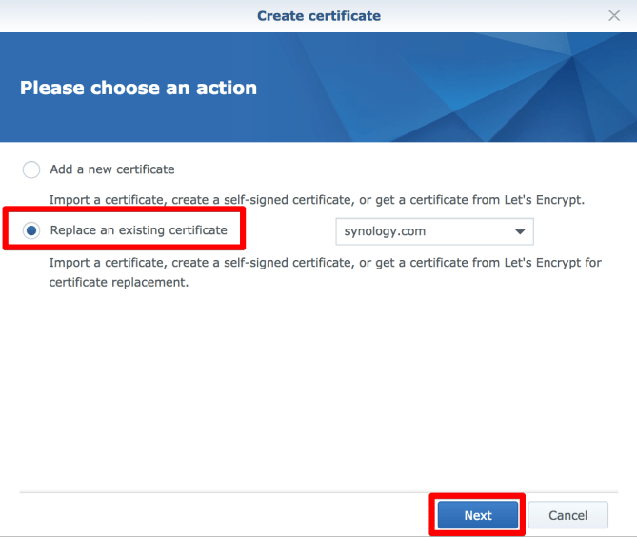Open the synology.com certificate dropdown

434,231
